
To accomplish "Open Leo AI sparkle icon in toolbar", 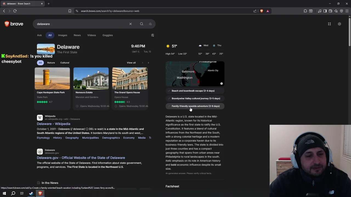I will 336,11.
